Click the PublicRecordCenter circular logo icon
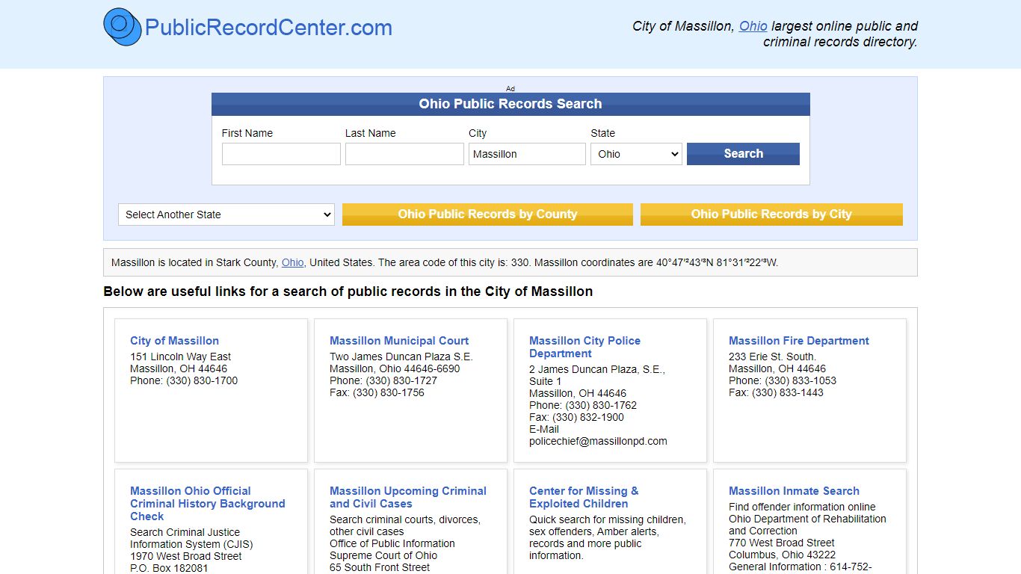The image size is (1021, 574). tap(122, 27)
